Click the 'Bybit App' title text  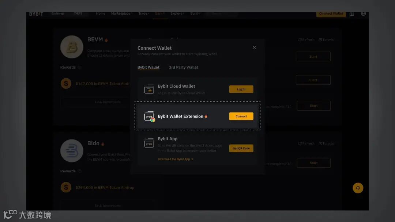coord(168,139)
